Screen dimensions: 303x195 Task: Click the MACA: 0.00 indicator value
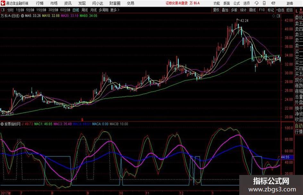pyautogui.click(x=100, y=124)
